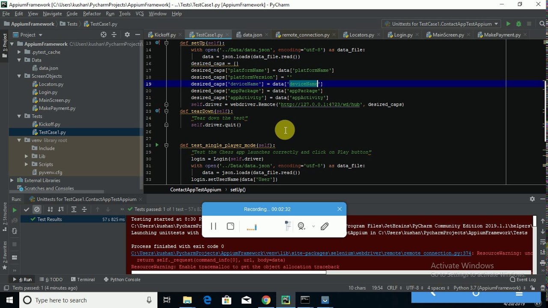The height and width of the screenshot is (308, 548).
Task: Click Toggle auto-test icon in Run sidebar
Action: (x=15, y=231)
